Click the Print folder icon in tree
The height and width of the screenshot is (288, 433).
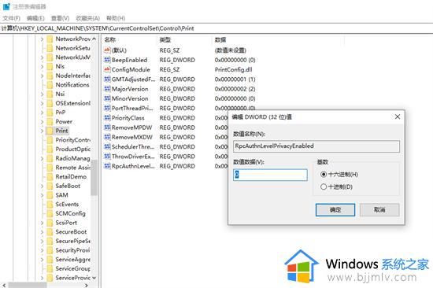(50, 131)
